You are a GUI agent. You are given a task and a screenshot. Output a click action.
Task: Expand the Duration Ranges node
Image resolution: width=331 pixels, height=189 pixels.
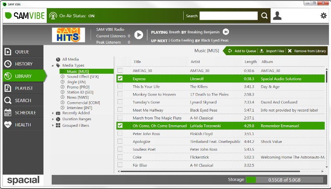coord(53,119)
